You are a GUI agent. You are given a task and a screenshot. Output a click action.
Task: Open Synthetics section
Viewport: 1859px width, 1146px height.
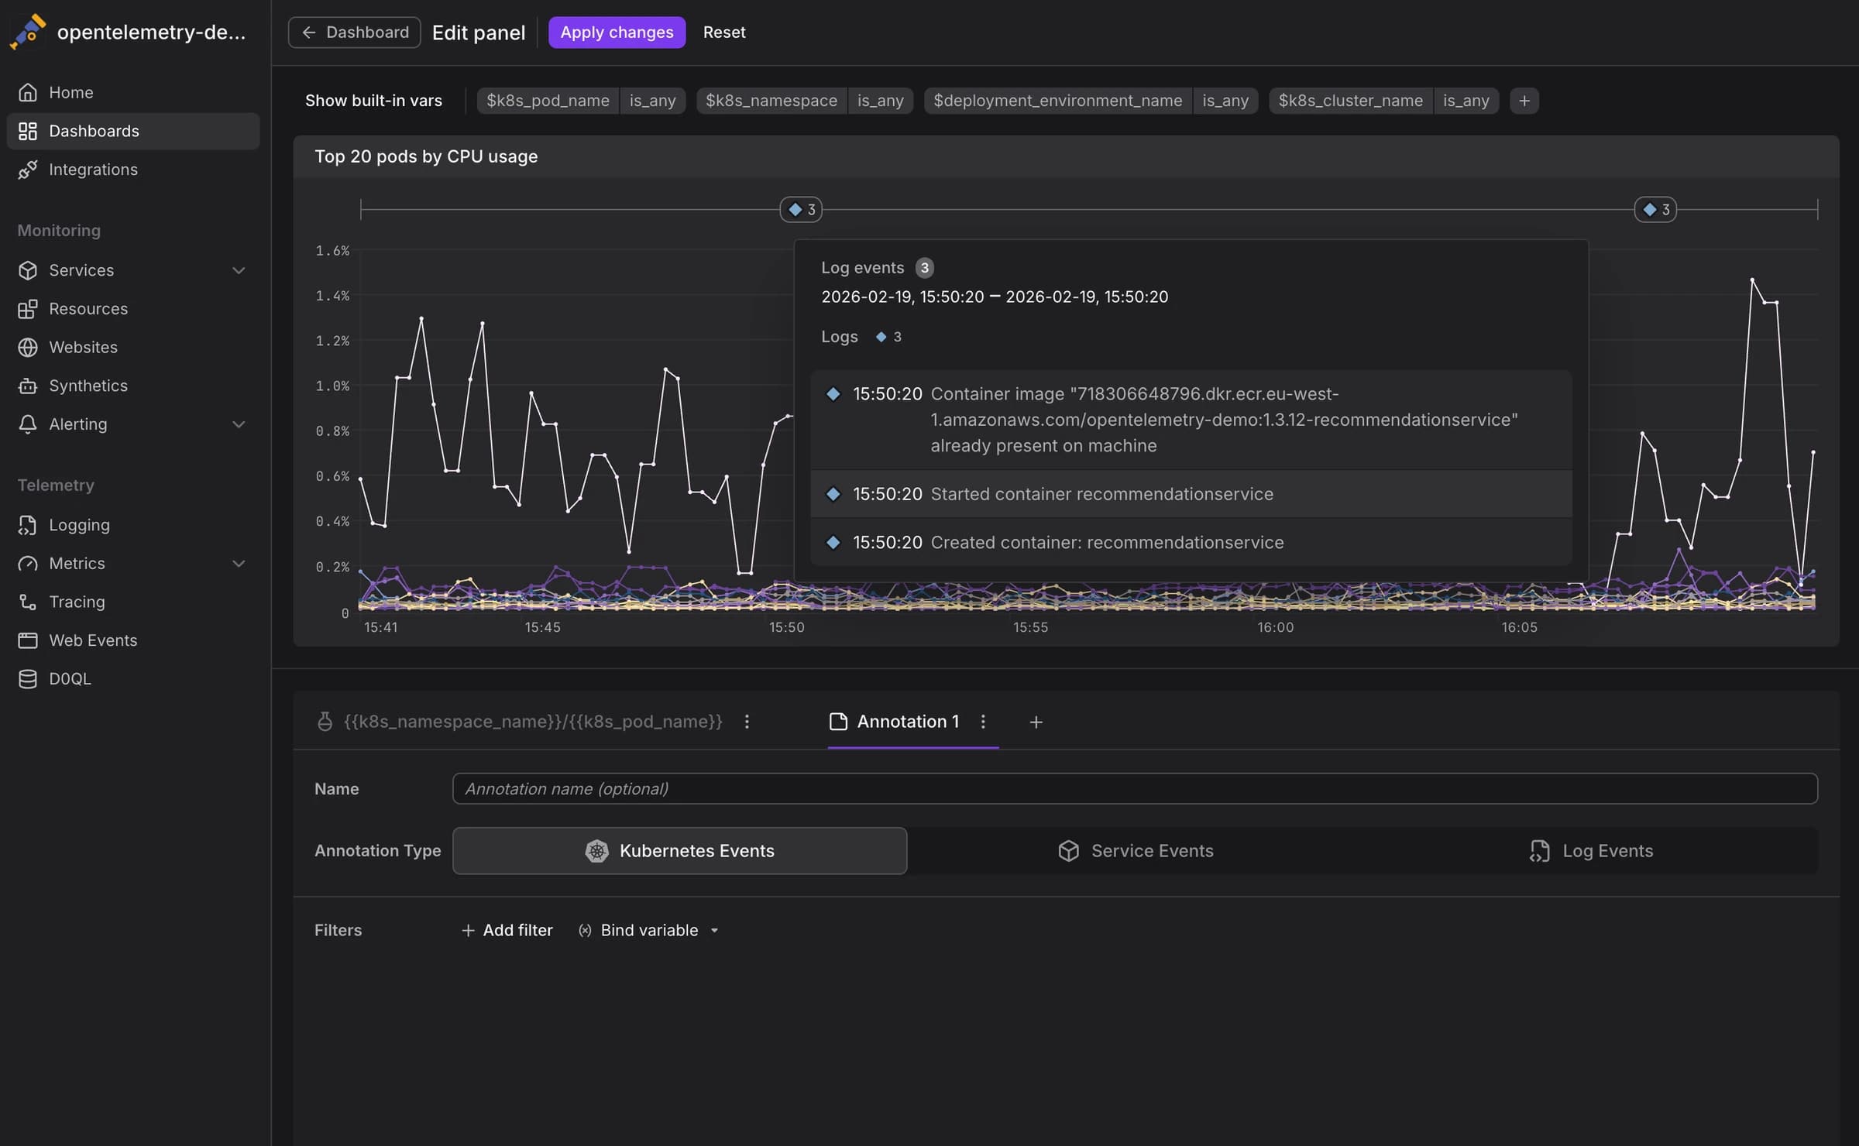[x=133, y=386]
